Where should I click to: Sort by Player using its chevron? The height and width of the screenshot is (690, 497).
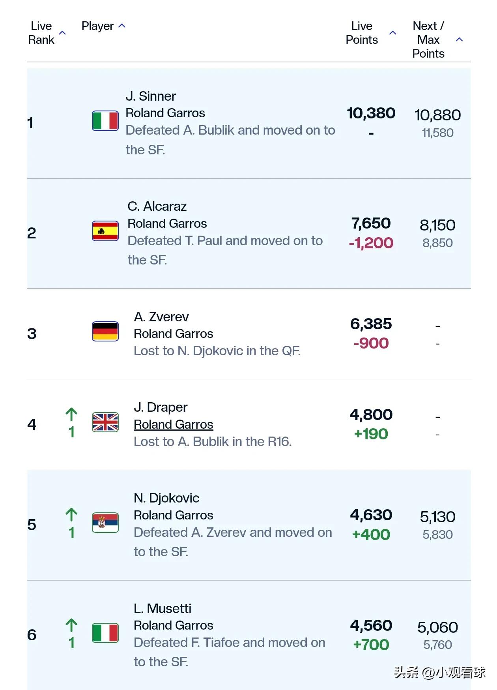point(122,26)
